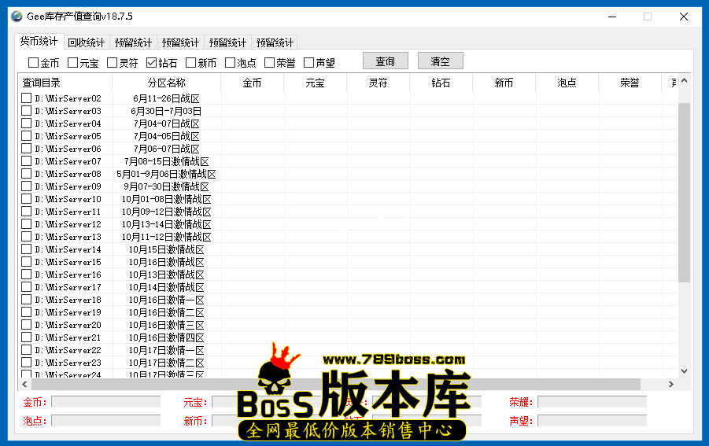Viewport: 709px width, 446px height.
Task: Uncheck the 钻石 filter checkbox
Action: (x=151, y=62)
